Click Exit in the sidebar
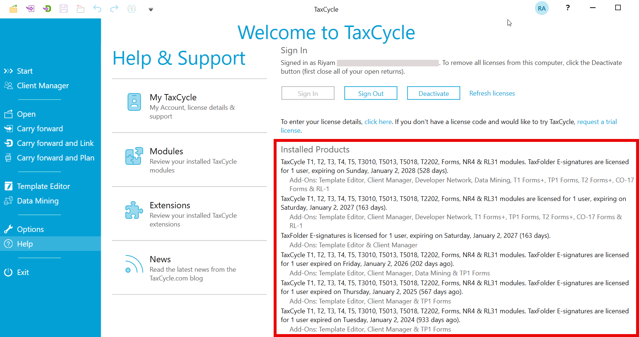Viewport: 639px width, 337px height. coord(50,272)
